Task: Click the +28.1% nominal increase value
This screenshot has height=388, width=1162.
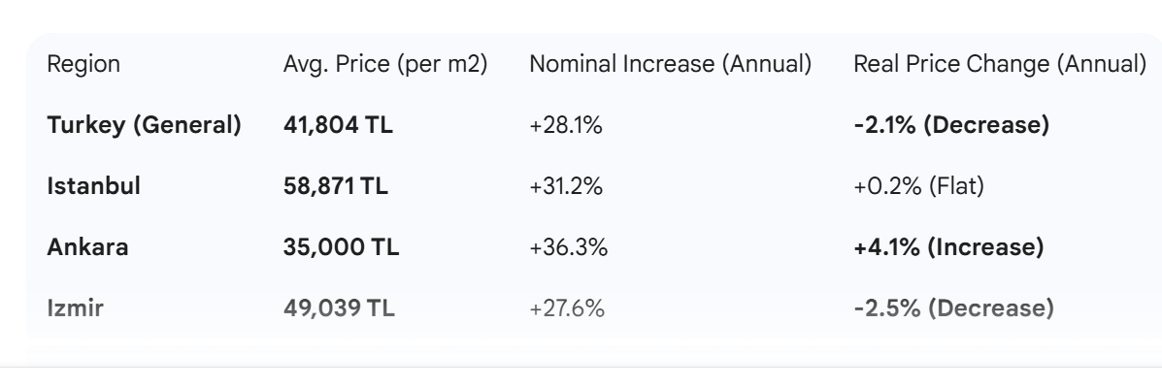Action: click(x=566, y=126)
